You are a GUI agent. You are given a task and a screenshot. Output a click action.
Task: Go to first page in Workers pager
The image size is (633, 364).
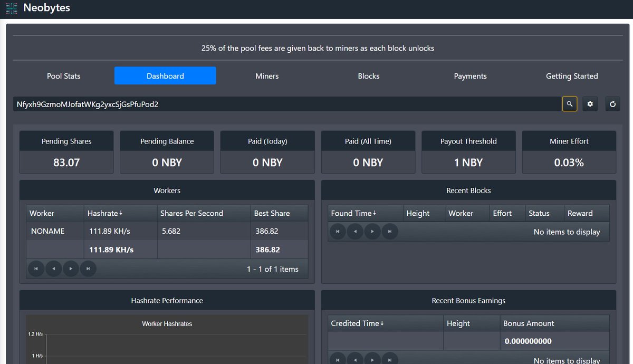(36, 269)
